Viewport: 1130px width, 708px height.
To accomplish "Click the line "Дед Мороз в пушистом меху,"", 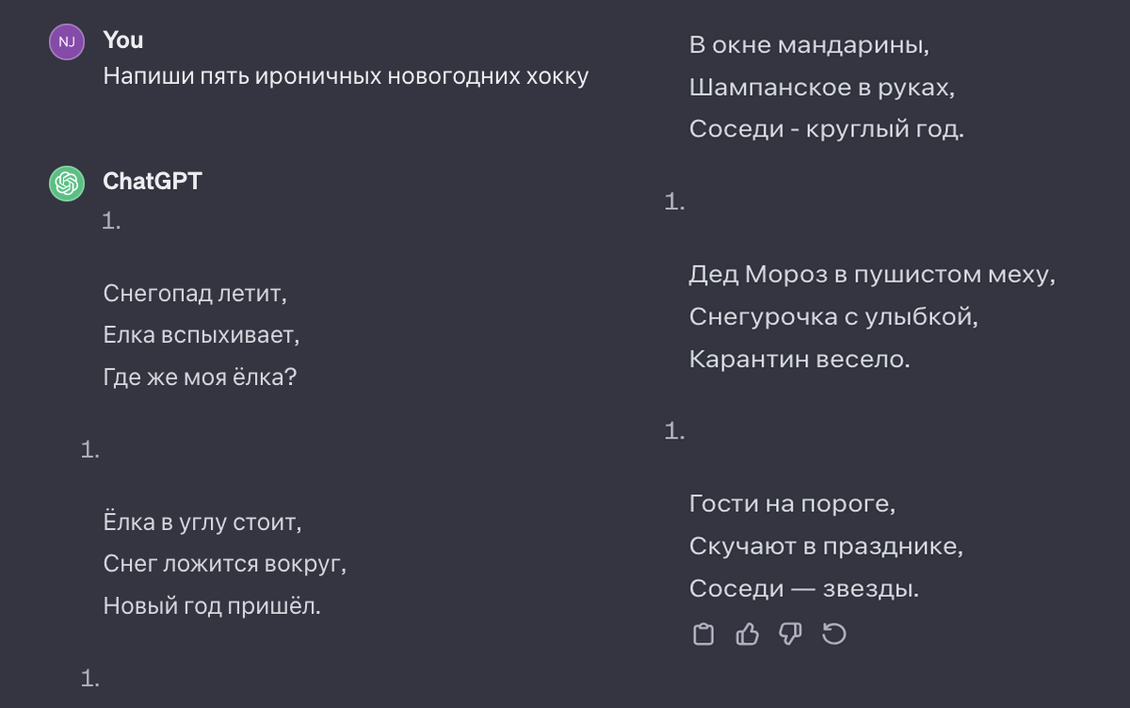I will coord(872,274).
